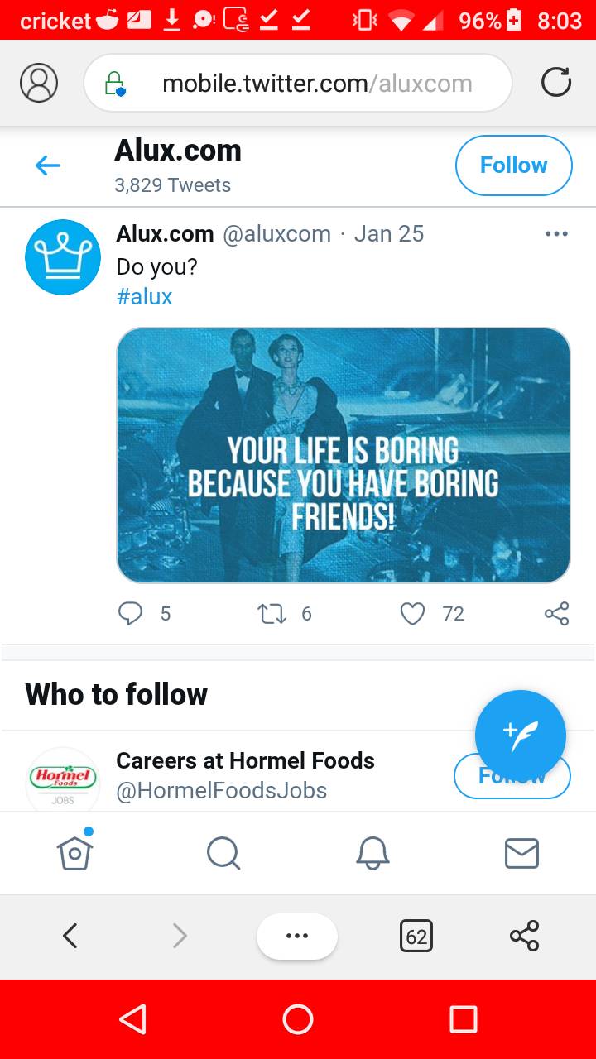Open direct messages envelope tab
The image size is (596, 1059).
point(521,852)
